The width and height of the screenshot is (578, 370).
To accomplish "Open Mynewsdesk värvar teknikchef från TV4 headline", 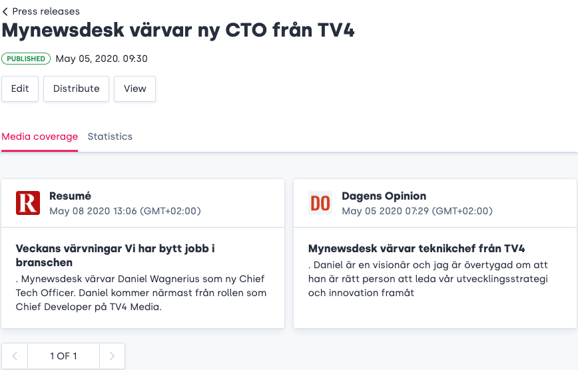I will tap(416, 249).
